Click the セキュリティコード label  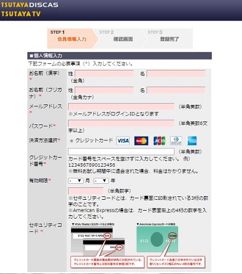pyautogui.click(x=45, y=228)
